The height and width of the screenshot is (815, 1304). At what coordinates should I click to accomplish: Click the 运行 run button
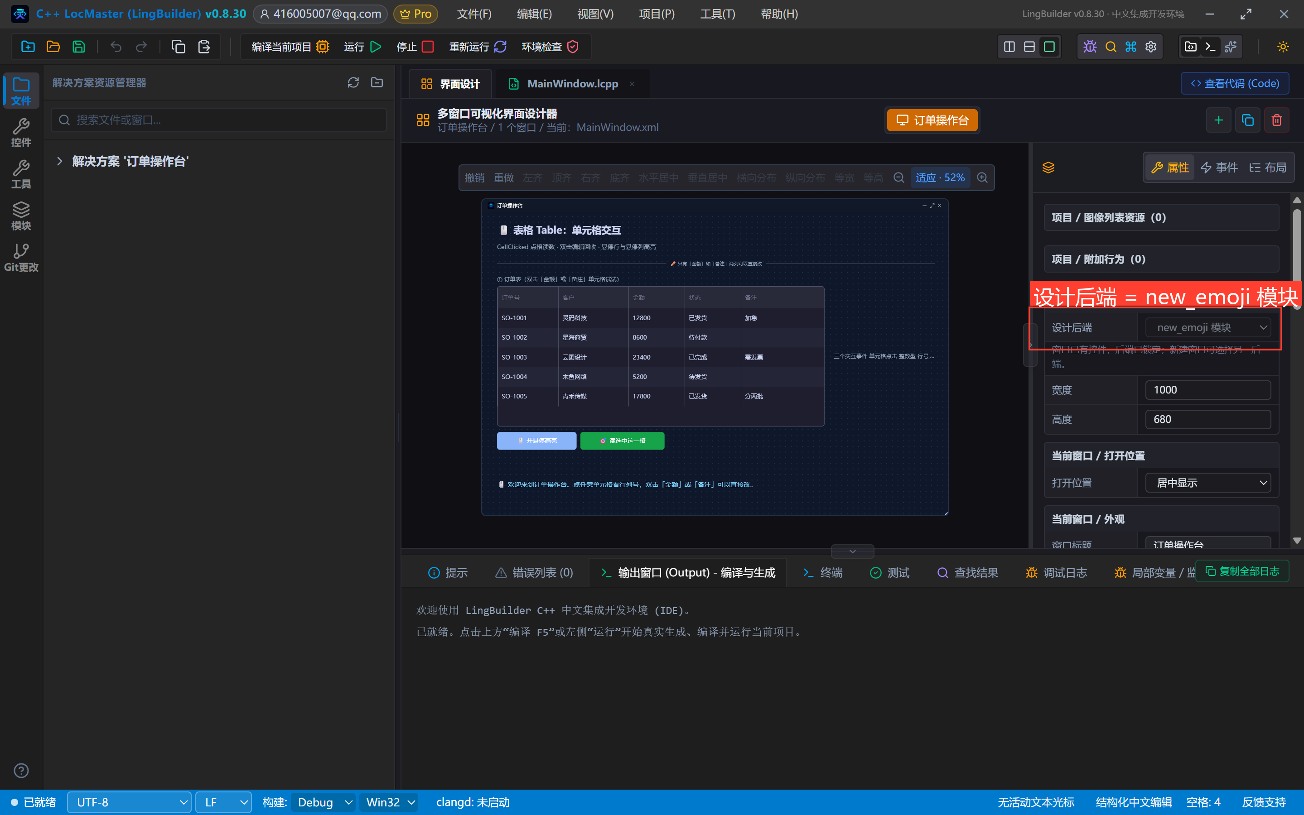[362, 47]
